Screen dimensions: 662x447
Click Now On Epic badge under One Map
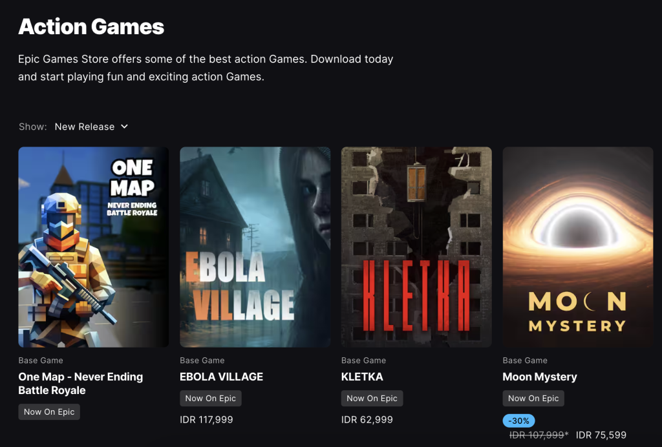[x=49, y=412]
